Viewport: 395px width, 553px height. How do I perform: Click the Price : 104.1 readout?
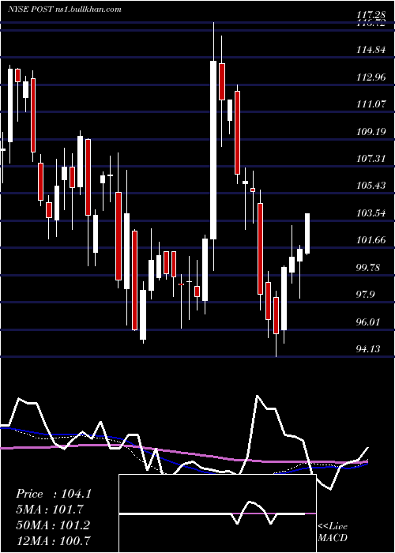coord(54,494)
